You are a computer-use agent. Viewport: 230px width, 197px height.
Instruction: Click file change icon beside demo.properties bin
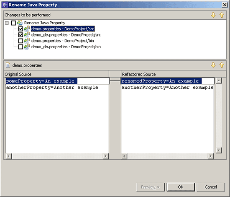click(x=27, y=41)
